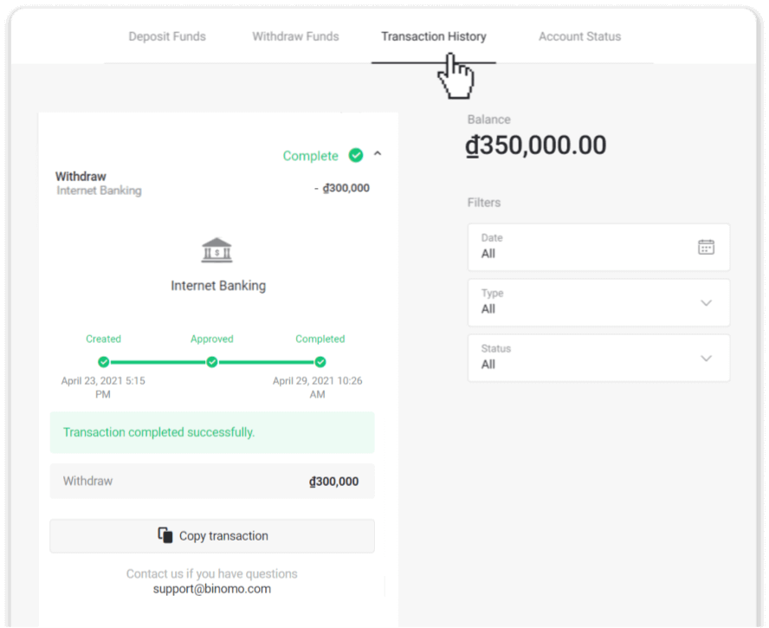
Task: Click the green checkmark next to Complete status
Action: click(x=355, y=155)
